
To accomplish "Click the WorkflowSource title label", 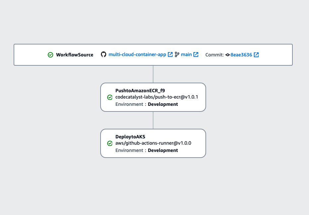I will [x=75, y=55].
